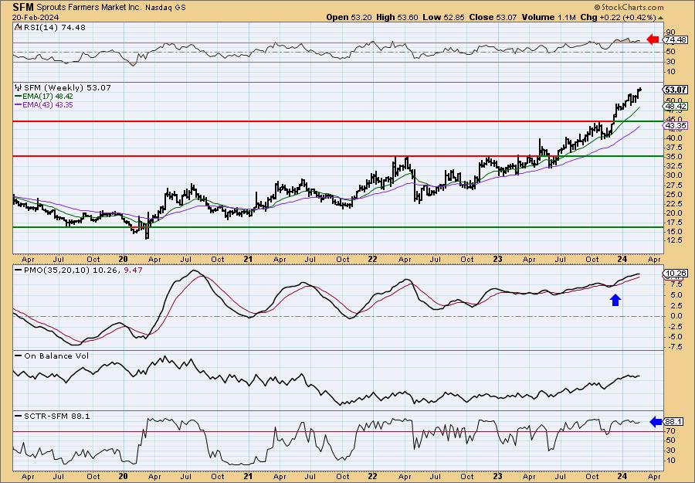Click the small icon before RSI(14)
This screenshot has width=695, height=483.
point(17,27)
